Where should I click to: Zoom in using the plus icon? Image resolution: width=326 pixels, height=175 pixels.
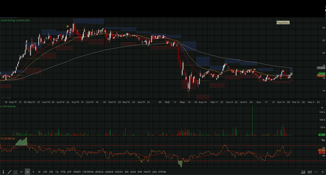click(x=322, y=172)
